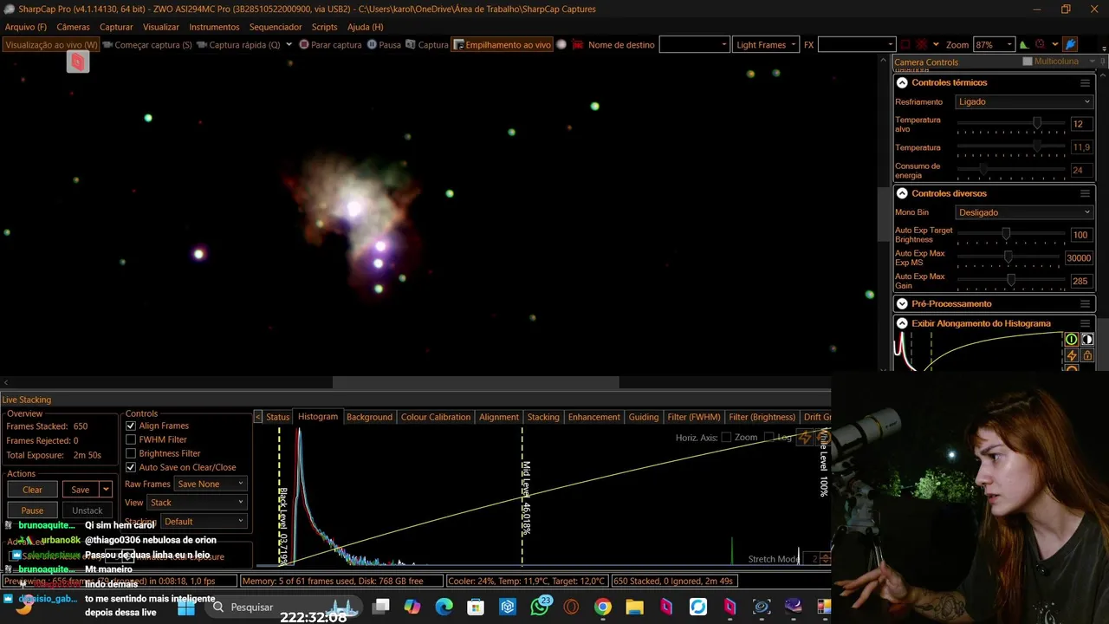The height and width of the screenshot is (624, 1109).
Task: Open the Sequenciador menu
Action: click(x=276, y=27)
